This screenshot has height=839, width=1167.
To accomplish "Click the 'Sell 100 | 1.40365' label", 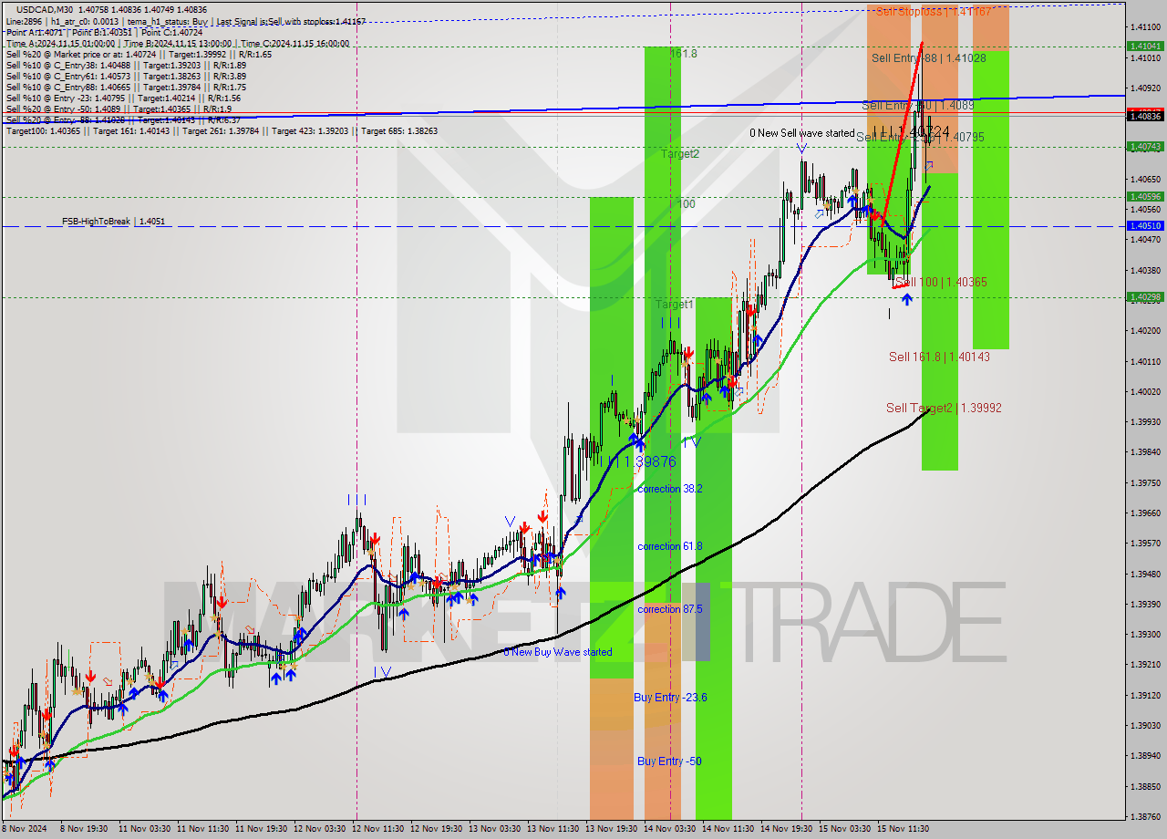I will pyautogui.click(x=941, y=283).
